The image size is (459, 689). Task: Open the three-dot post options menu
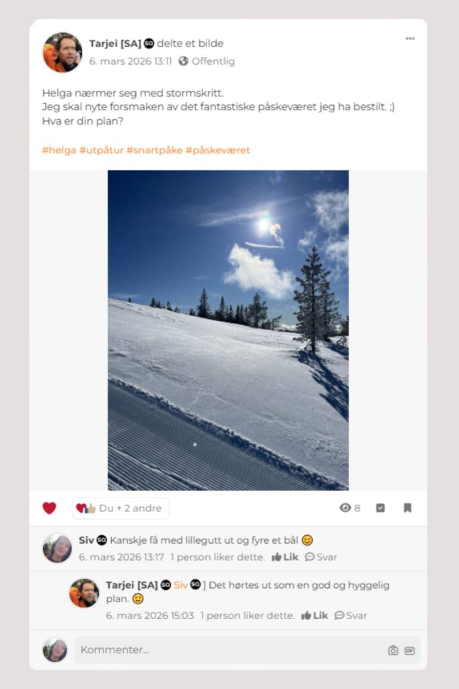tap(410, 38)
